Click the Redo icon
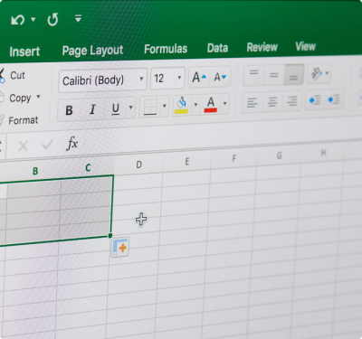362x339 pixels. pyautogui.click(x=52, y=20)
